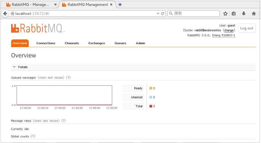The width and height of the screenshot is (261, 143).
Task: Open a new tab with plus icon
Action: click(x=120, y=5)
